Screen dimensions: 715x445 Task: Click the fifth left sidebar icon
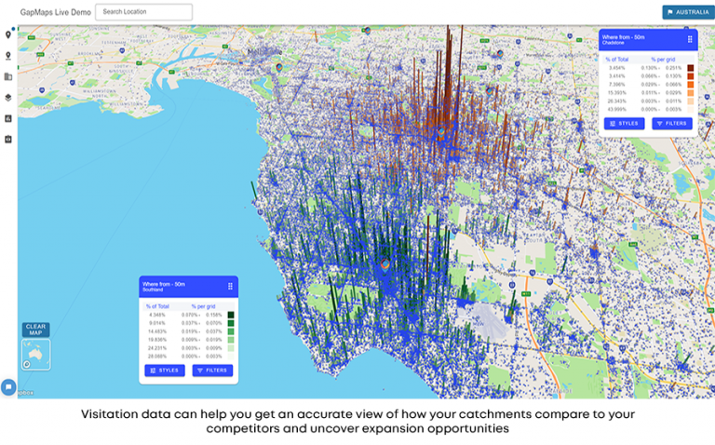pyautogui.click(x=8, y=118)
